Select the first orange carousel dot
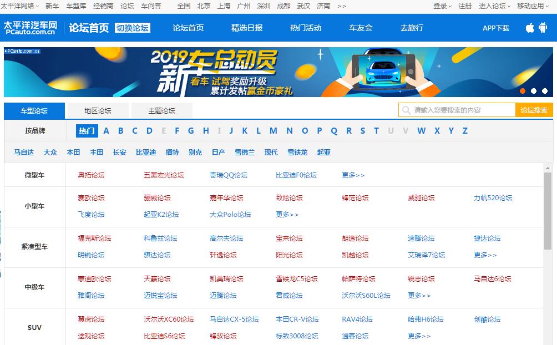The image size is (557, 345). (x=523, y=91)
